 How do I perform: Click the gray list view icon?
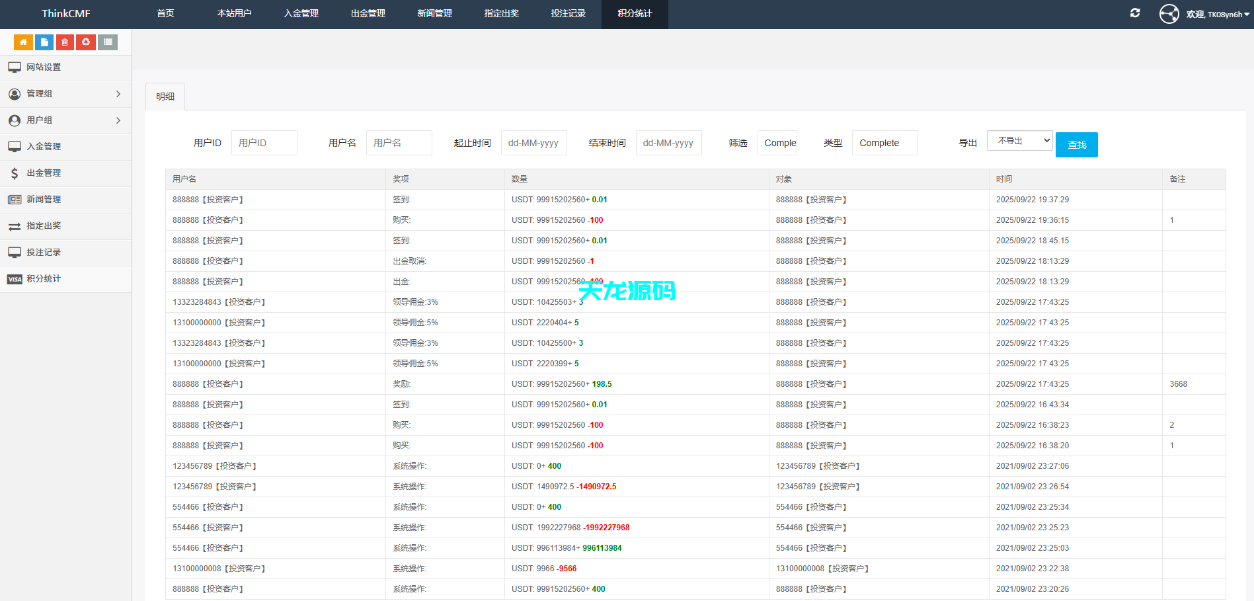coord(107,42)
